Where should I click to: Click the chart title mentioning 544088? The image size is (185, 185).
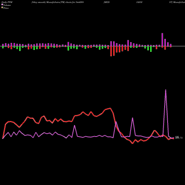(57, 2)
